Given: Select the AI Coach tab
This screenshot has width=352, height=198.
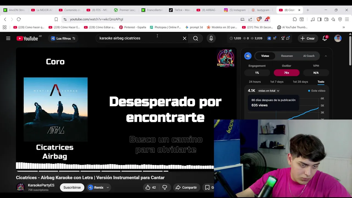Looking at the screenshot, I should pos(309,56).
